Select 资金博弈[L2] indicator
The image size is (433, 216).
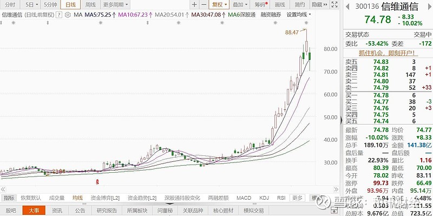coord(105,198)
